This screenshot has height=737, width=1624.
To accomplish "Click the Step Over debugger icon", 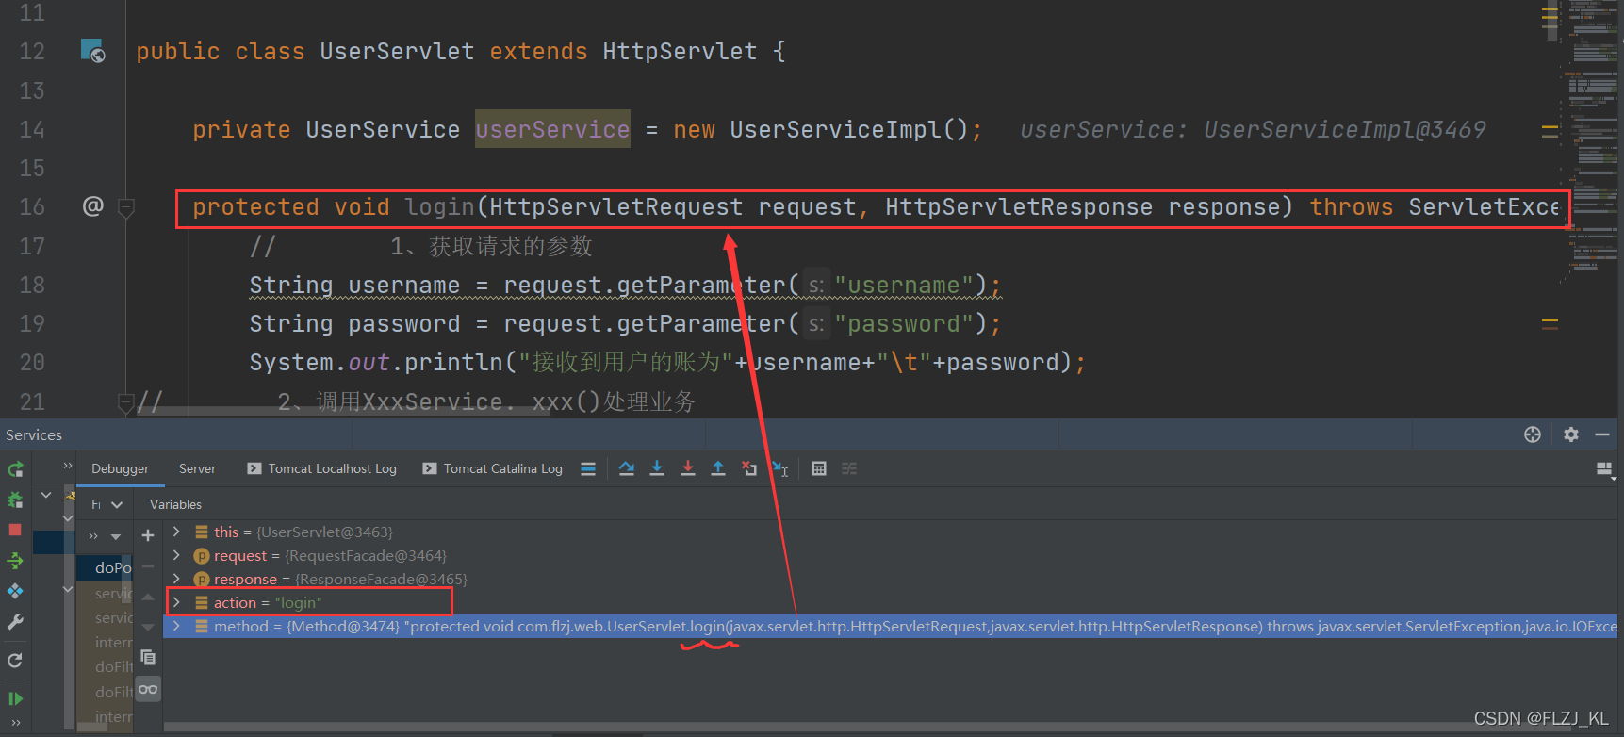I will coord(627,468).
